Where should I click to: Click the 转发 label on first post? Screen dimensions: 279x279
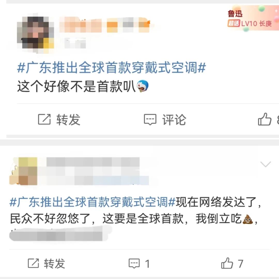68,120
